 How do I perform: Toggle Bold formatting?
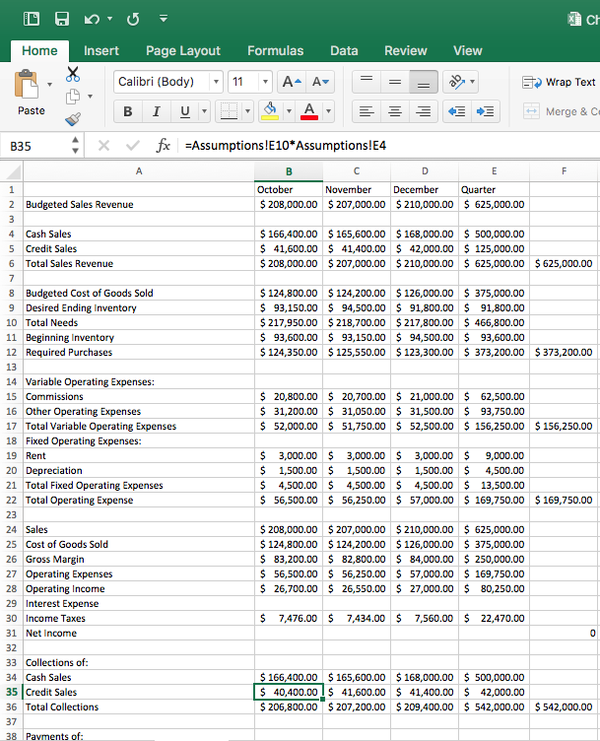[128, 111]
